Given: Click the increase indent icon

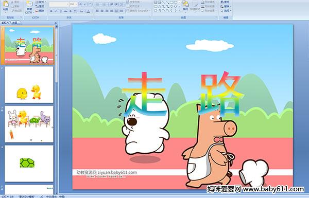Looking at the screenshot, I should pos(116,4).
